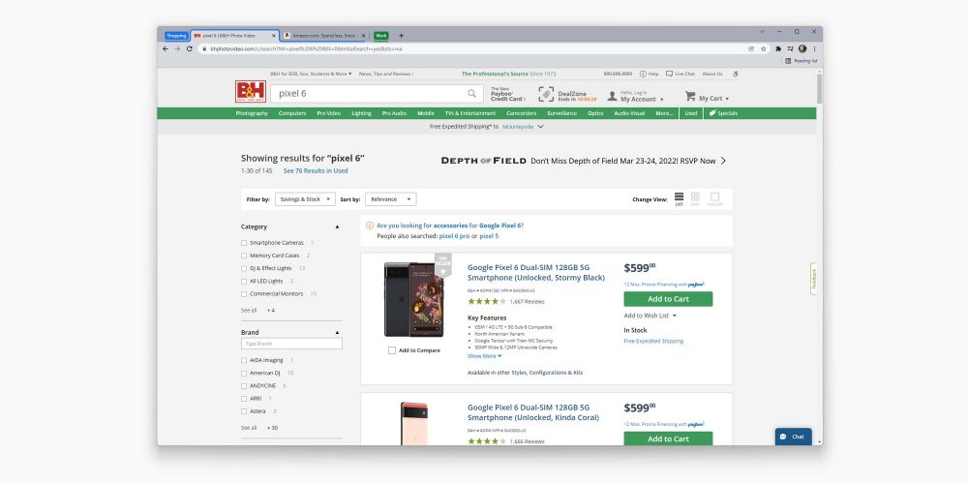Bookmark this page with star icon
Image resolution: width=968 pixels, height=484 pixels.
click(x=764, y=48)
